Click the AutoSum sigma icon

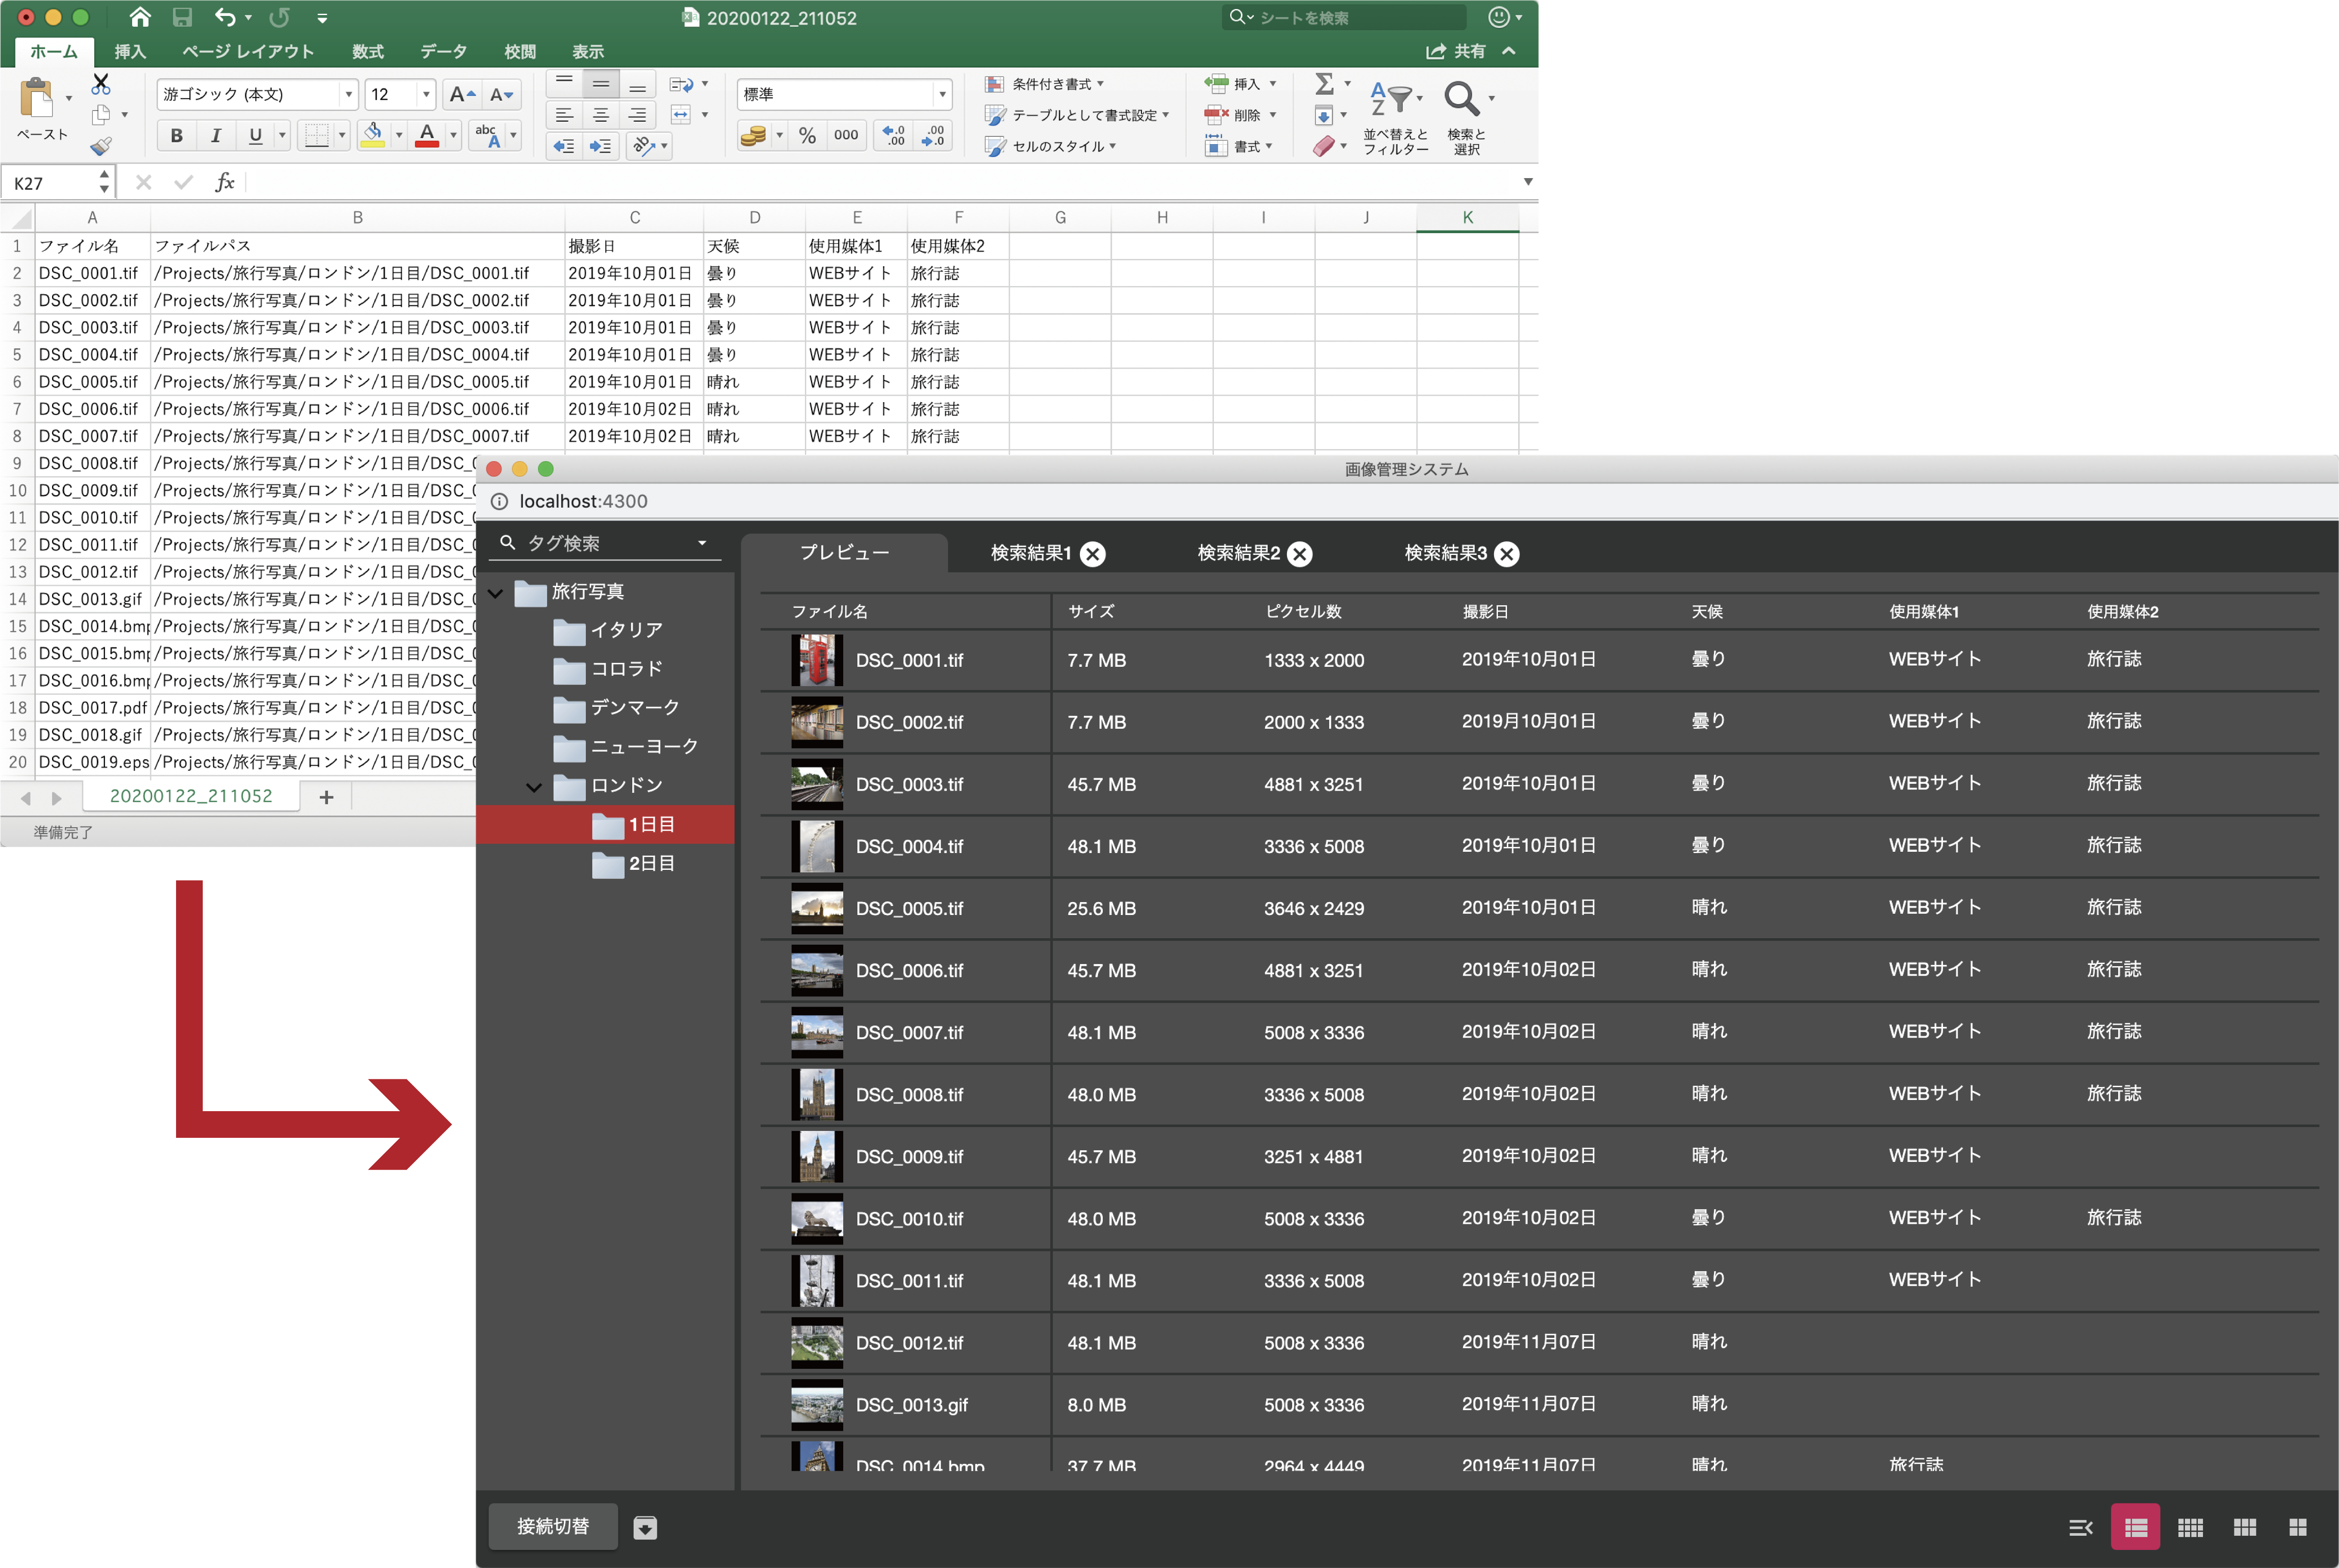(x=1324, y=83)
